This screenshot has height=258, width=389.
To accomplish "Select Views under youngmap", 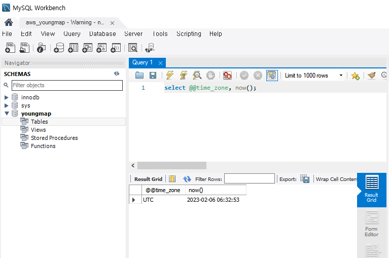I will click(38, 130).
